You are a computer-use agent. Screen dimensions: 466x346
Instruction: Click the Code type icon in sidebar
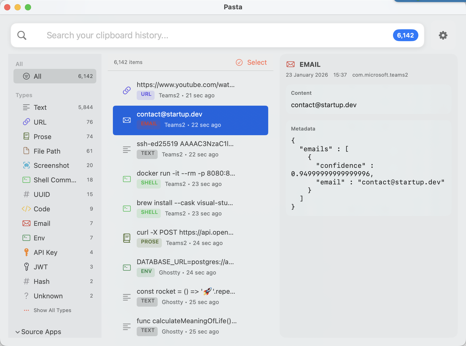[x=26, y=209]
